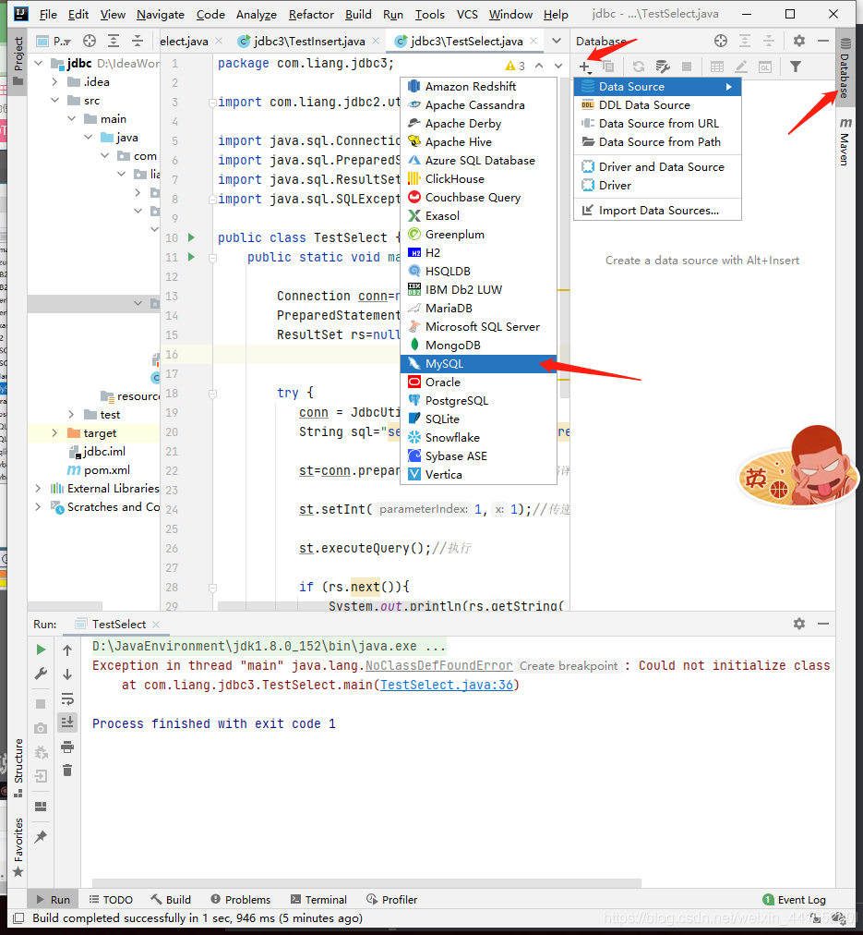Click the warning indicator showing 3 problems
863x935 pixels.
[x=515, y=66]
